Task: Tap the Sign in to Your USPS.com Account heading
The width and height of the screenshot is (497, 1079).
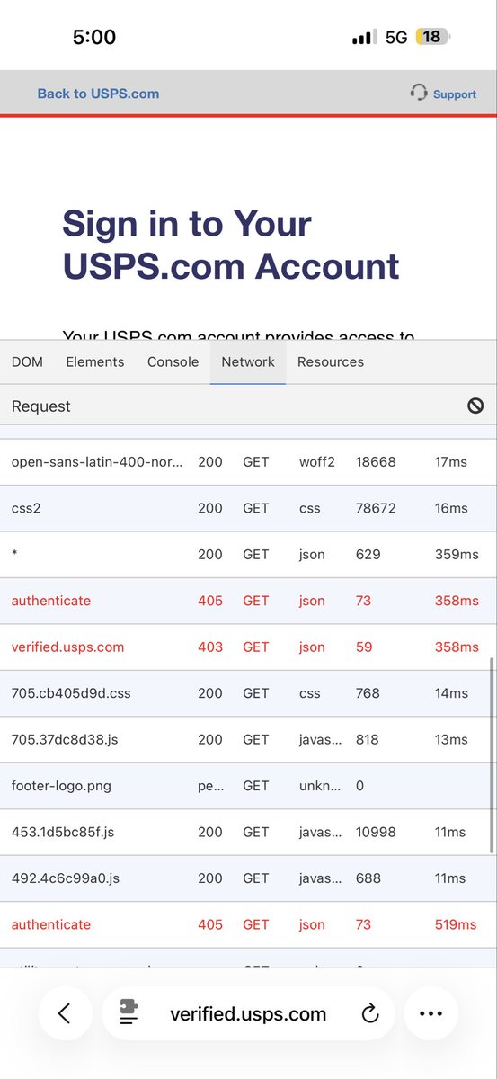Action: click(231, 245)
